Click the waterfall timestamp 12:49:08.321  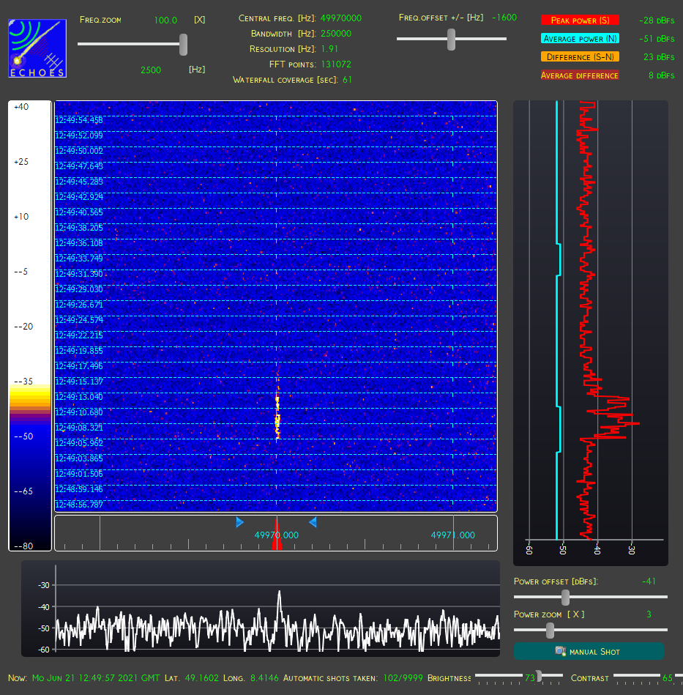[x=79, y=428]
